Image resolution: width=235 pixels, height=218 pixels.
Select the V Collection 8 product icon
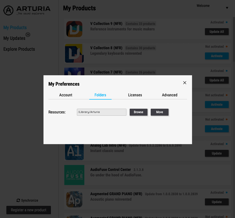74,53
